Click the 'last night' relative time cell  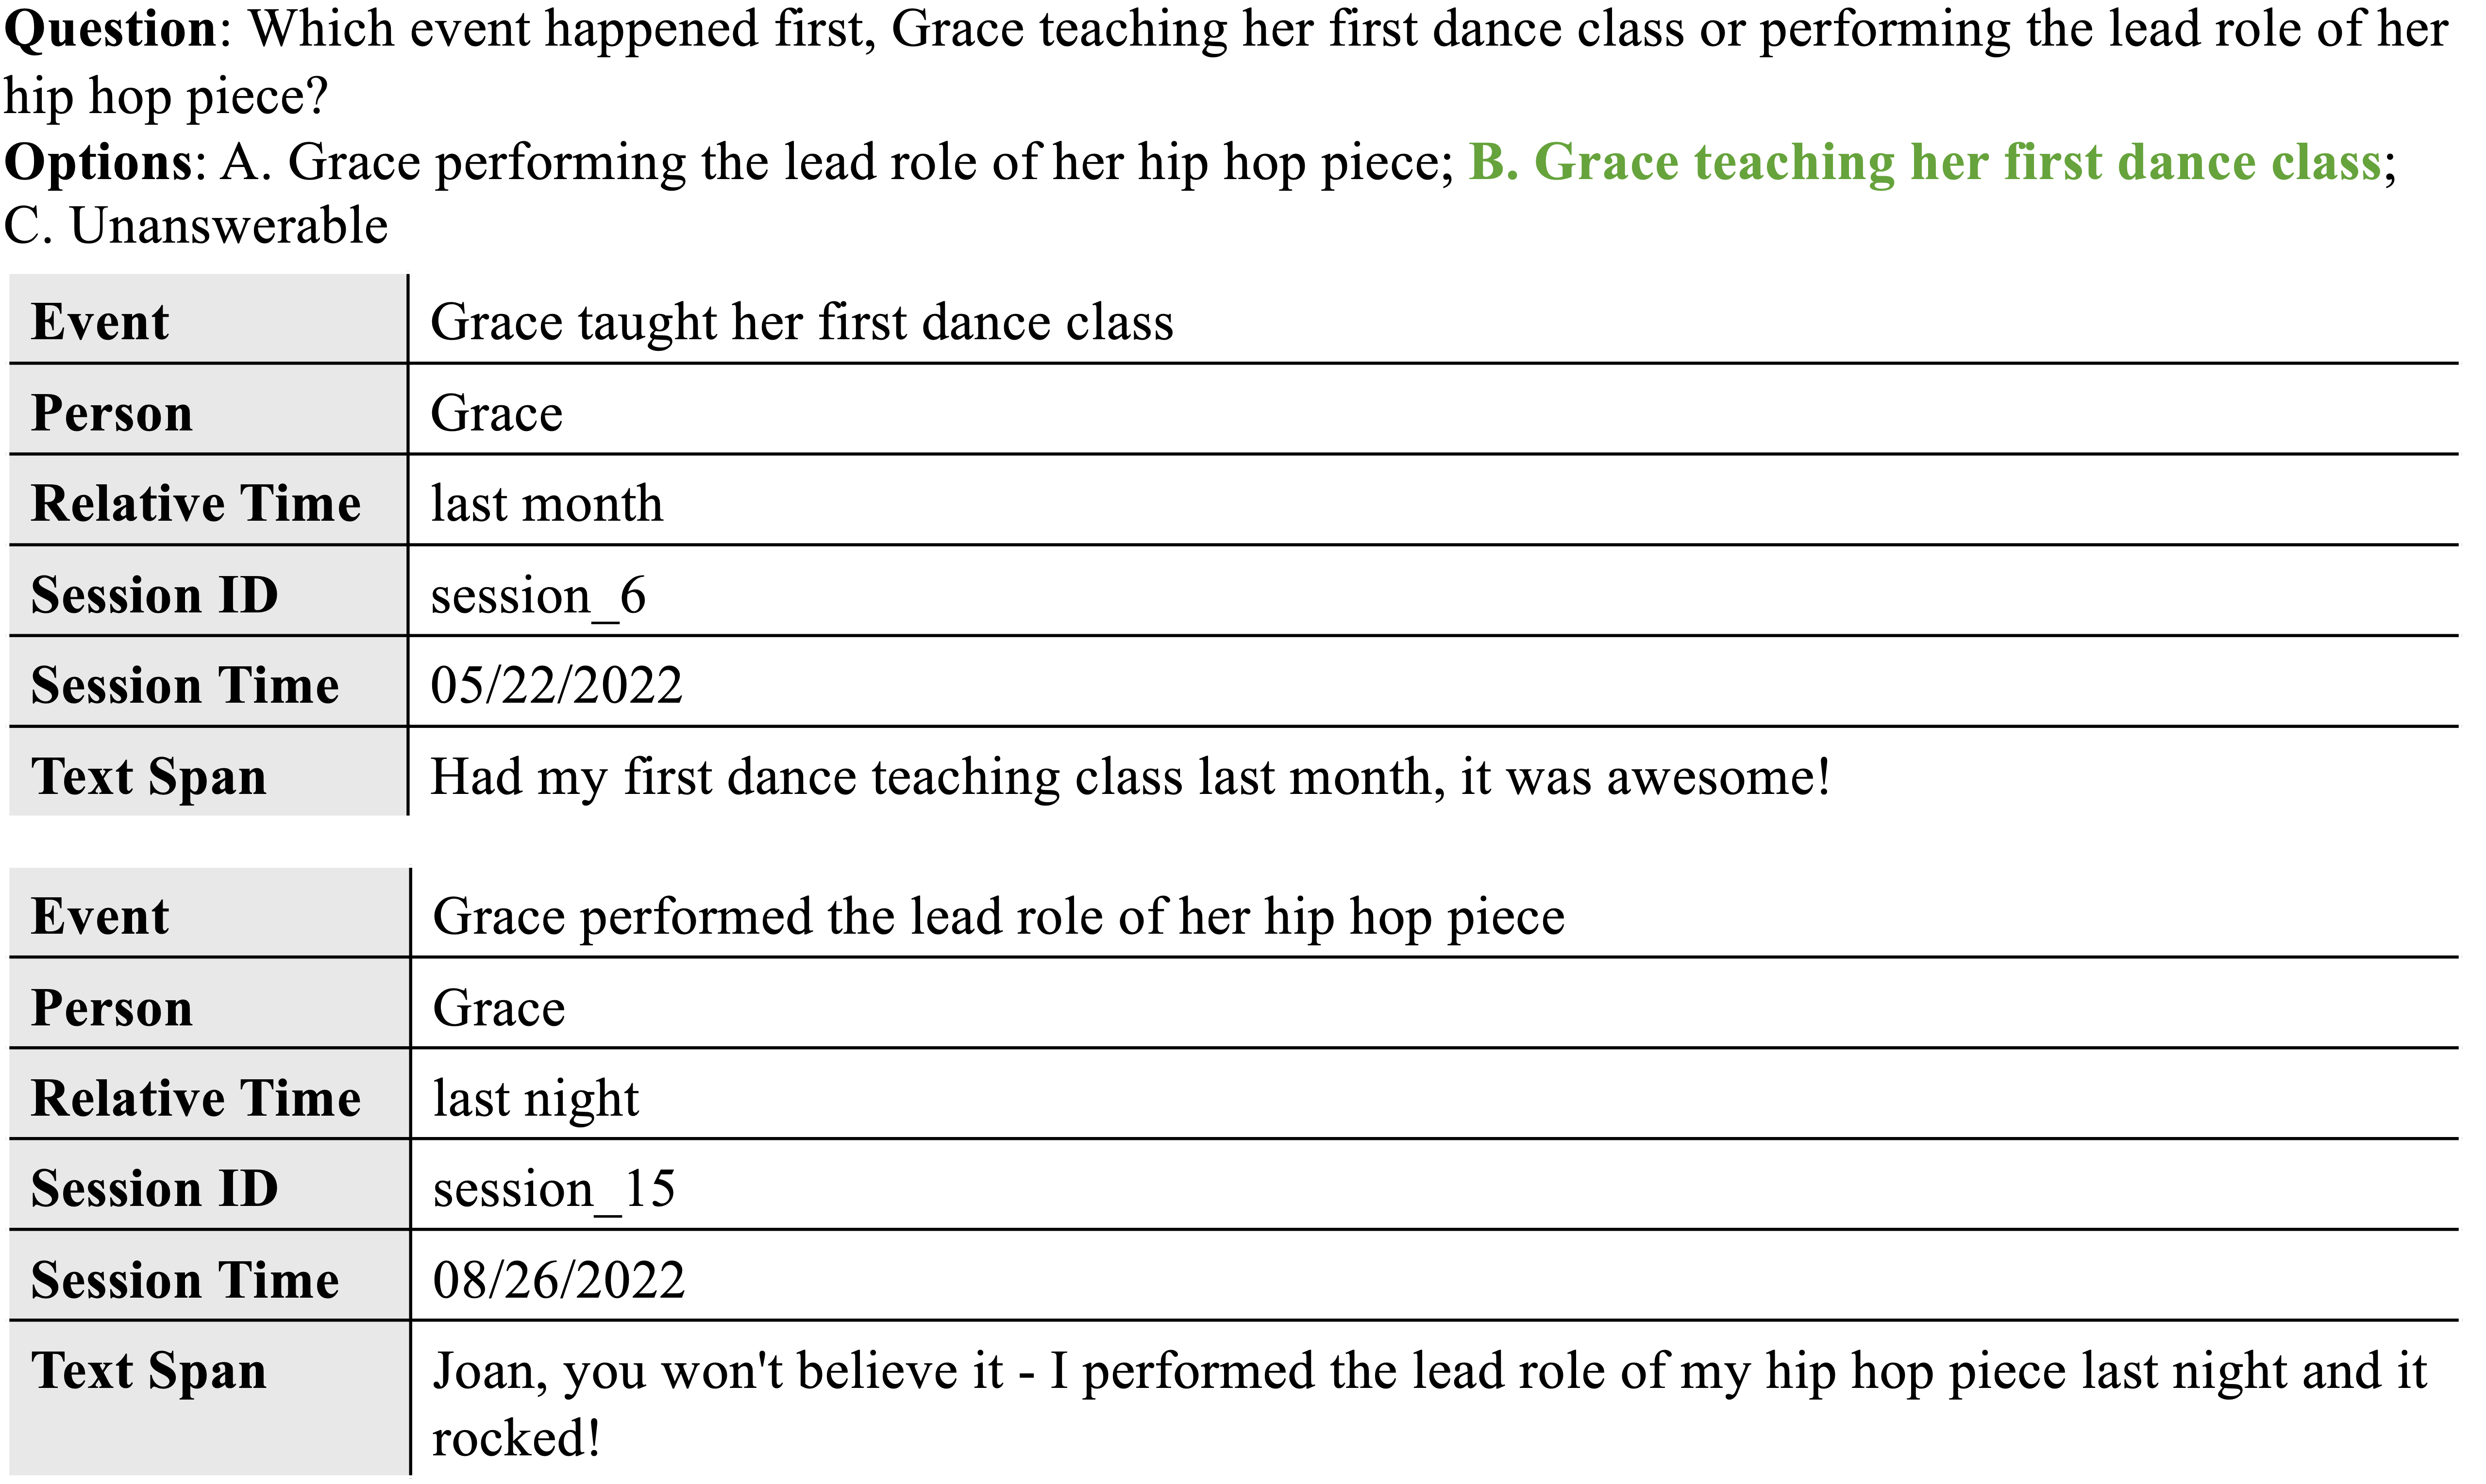(535, 1099)
